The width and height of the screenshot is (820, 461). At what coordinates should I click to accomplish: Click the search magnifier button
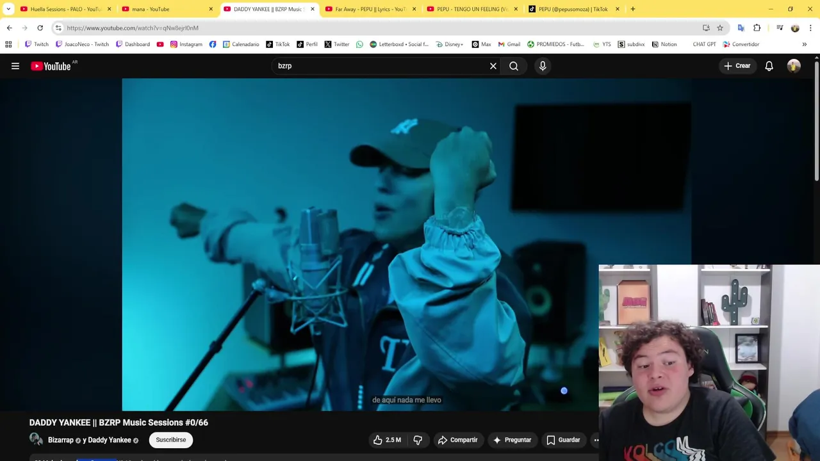pyautogui.click(x=514, y=66)
